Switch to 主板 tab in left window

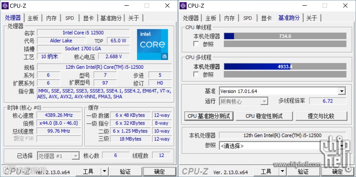[x=33, y=18]
